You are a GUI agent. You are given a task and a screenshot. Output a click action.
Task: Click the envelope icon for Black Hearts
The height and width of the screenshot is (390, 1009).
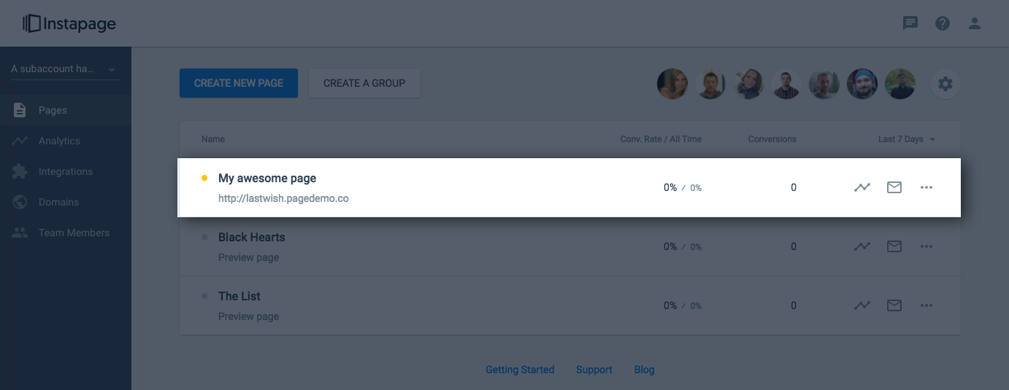point(894,246)
